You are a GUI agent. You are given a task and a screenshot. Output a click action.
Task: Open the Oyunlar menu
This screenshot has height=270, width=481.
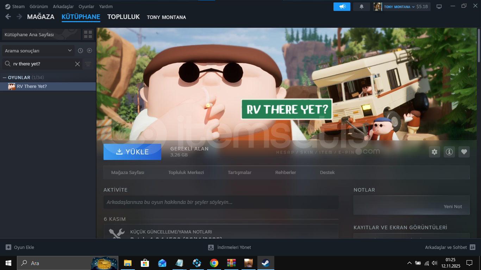pos(87,7)
